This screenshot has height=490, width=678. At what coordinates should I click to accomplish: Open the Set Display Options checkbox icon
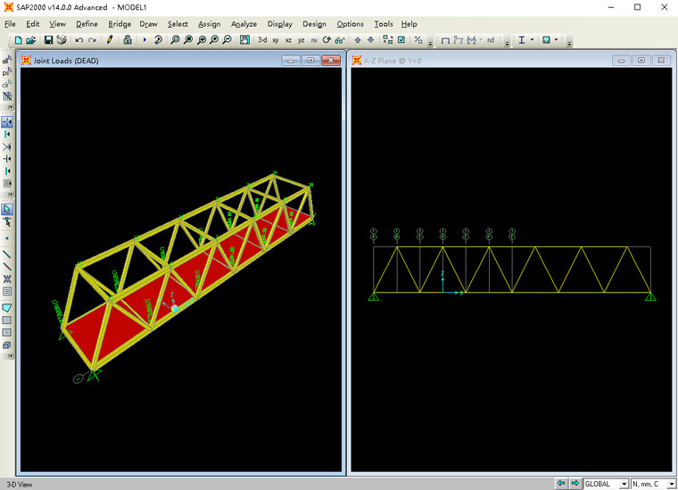coord(401,40)
